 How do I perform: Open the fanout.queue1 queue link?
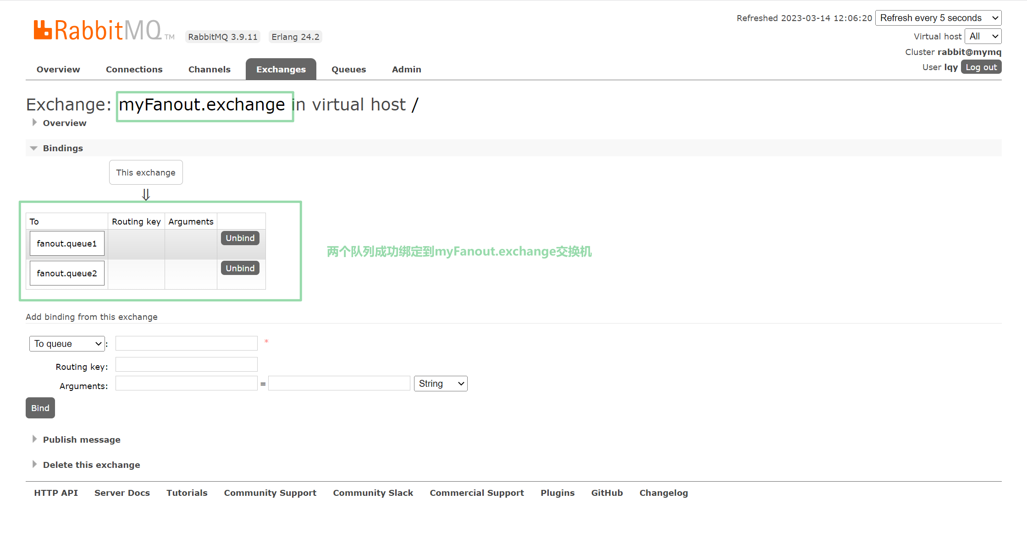pos(67,243)
